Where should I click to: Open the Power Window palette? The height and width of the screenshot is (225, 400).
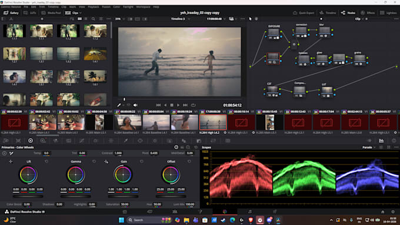click(x=140, y=140)
